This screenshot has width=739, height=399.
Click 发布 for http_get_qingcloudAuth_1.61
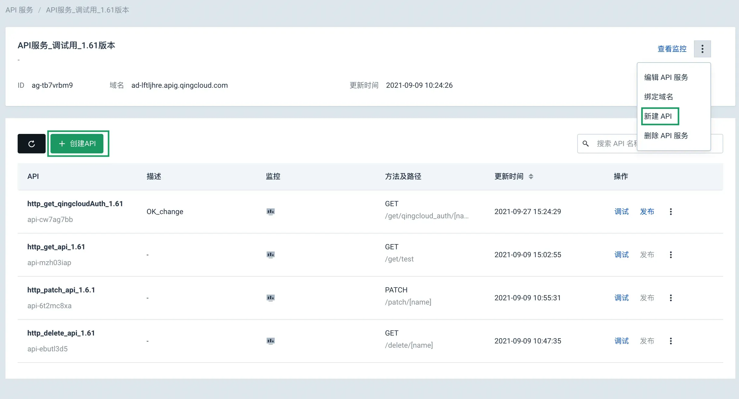(647, 212)
